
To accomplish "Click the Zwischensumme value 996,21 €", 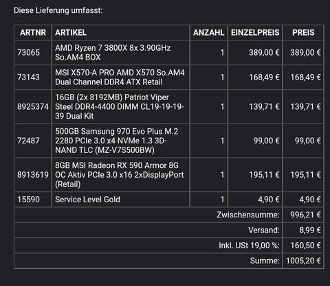I will click(x=305, y=215).
